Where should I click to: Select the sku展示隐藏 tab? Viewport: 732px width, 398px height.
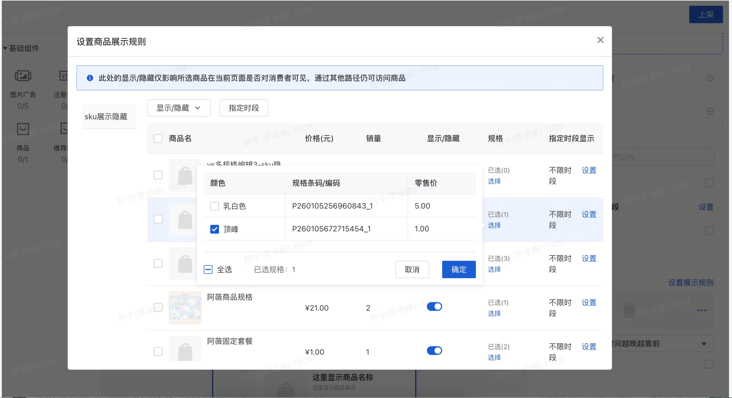point(106,117)
